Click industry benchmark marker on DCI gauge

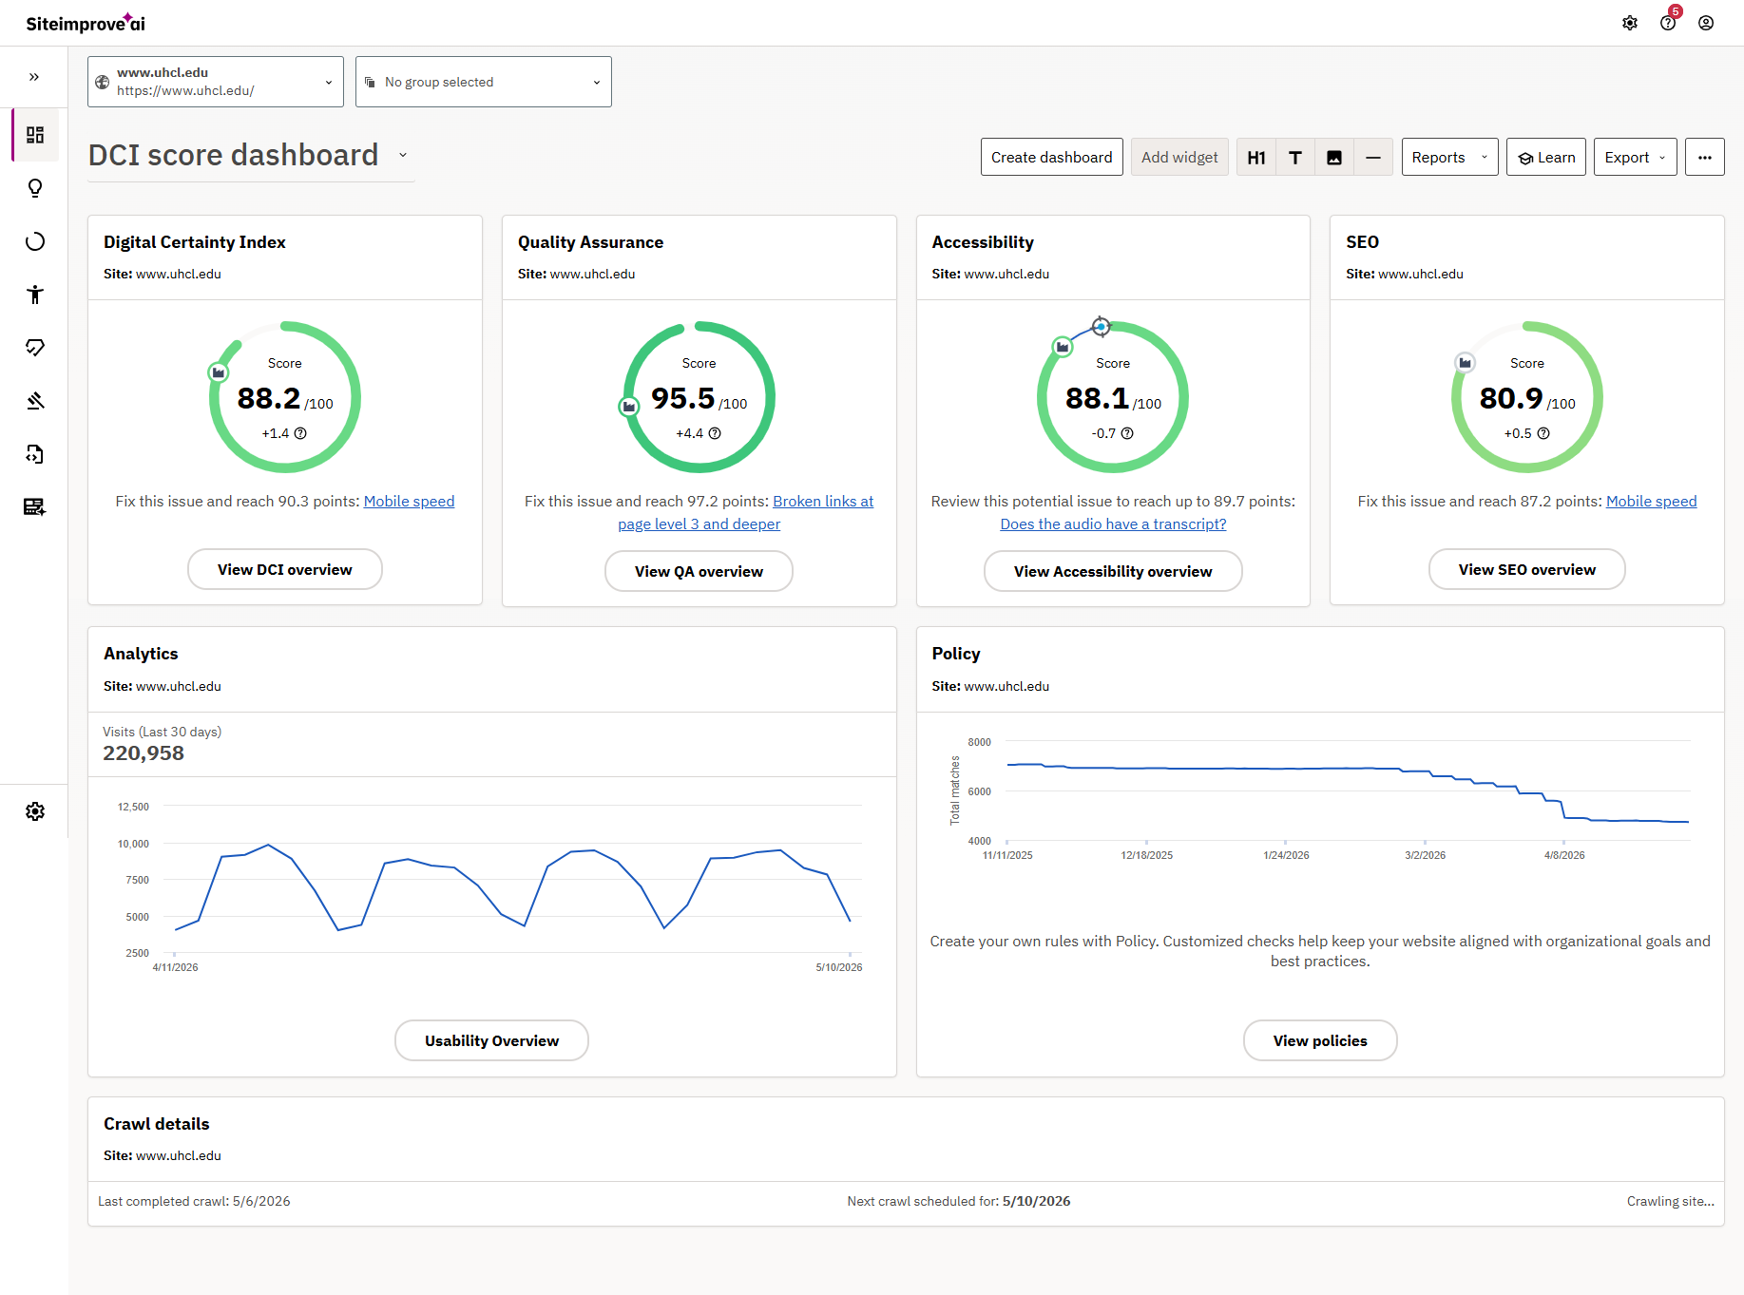click(219, 372)
